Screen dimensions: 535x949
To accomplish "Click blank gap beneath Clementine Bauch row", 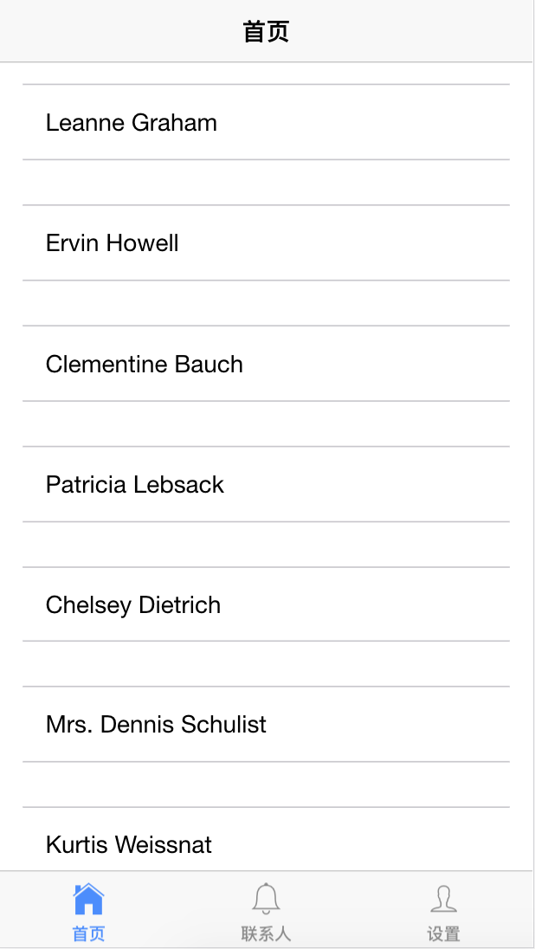I will click(266, 423).
